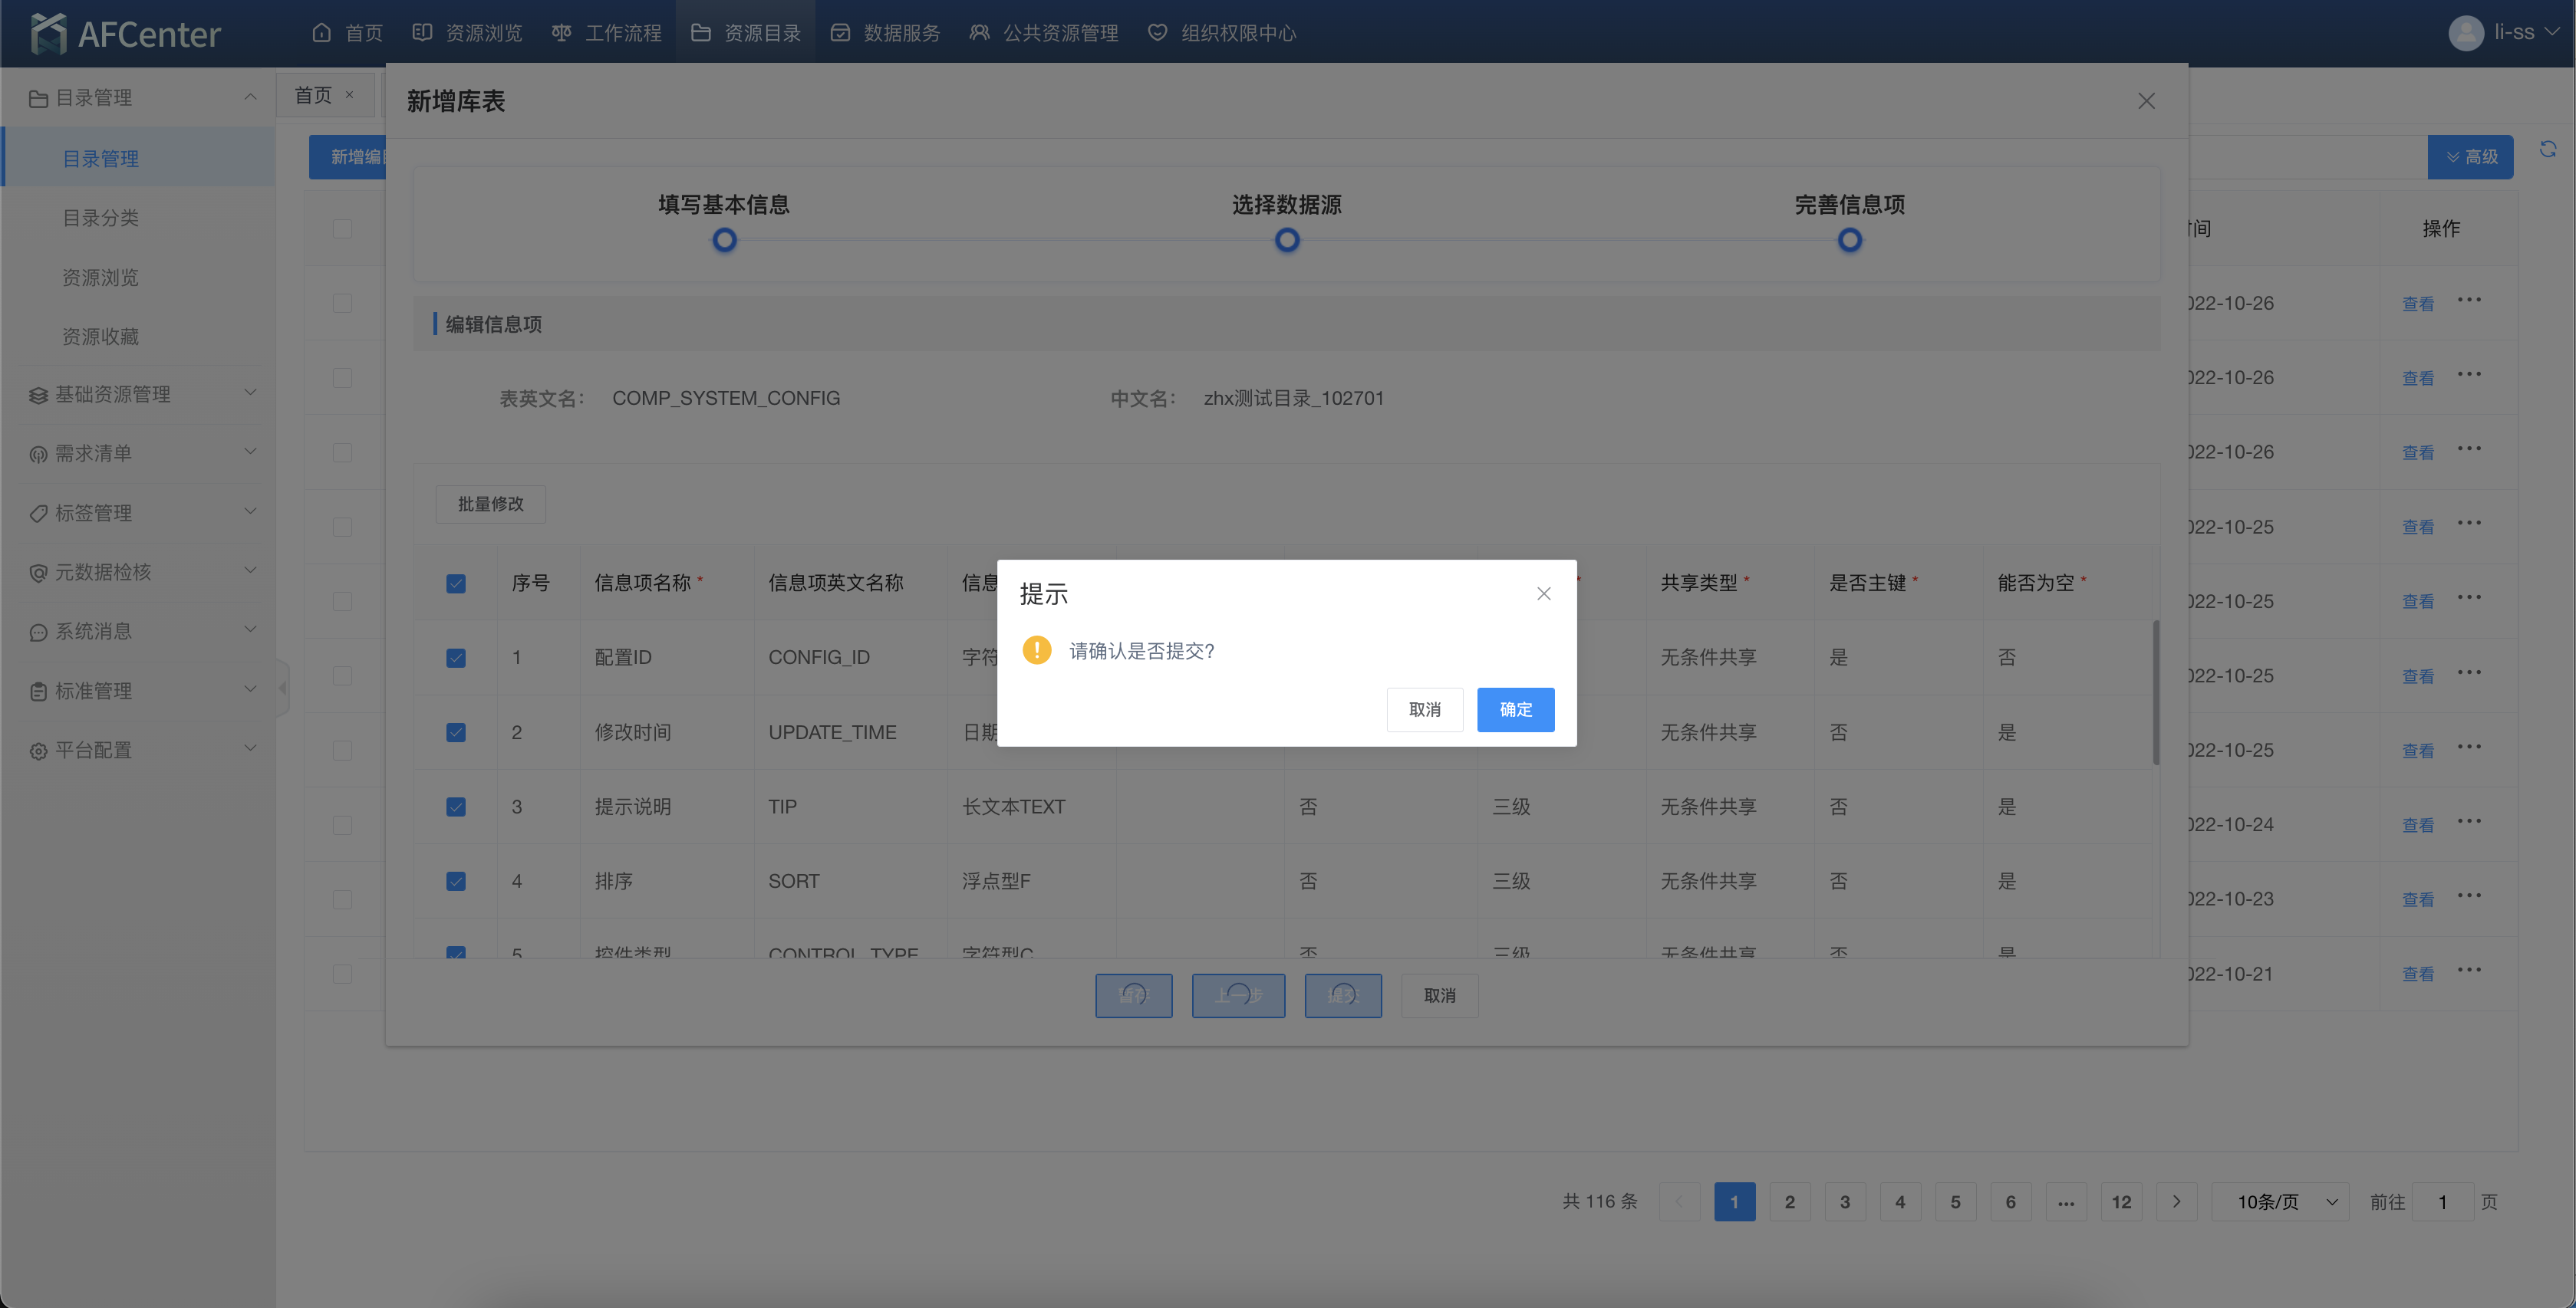Click the 公共资源管理 people icon
The height and width of the screenshot is (1308, 2576).
(x=979, y=33)
